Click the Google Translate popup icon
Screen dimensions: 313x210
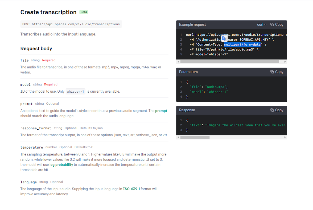224,39
